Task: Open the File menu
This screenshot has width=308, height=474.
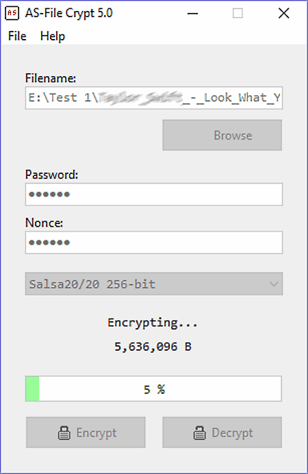Action: [17, 36]
